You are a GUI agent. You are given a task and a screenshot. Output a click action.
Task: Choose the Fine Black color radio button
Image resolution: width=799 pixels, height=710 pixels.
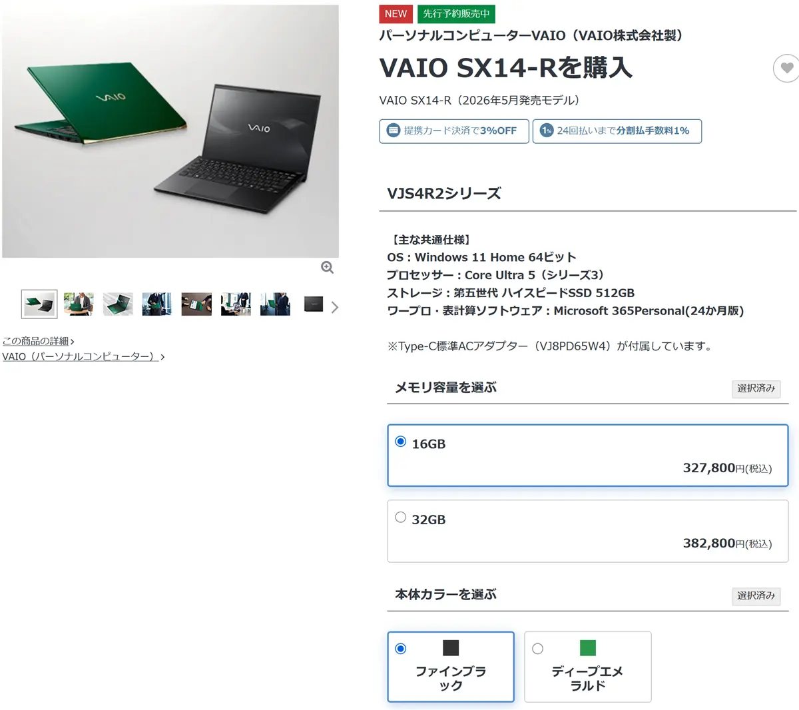click(x=401, y=649)
